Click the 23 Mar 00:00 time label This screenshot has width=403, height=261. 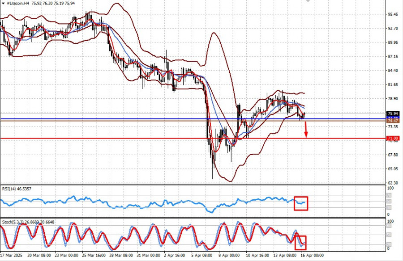point(66,256)
